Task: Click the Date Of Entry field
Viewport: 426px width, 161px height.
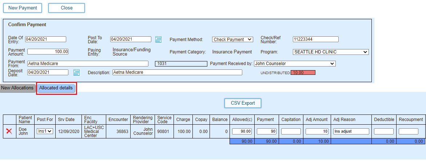Action: 45,39
